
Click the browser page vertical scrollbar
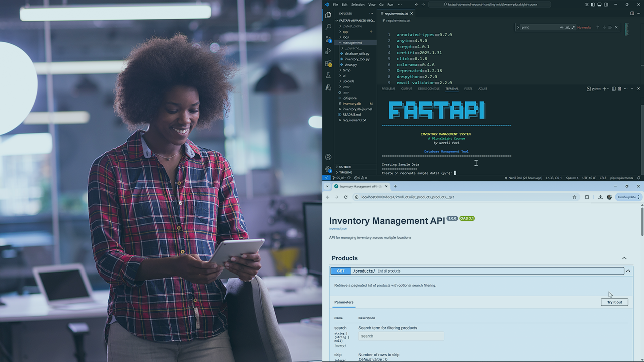click(641, 221)
